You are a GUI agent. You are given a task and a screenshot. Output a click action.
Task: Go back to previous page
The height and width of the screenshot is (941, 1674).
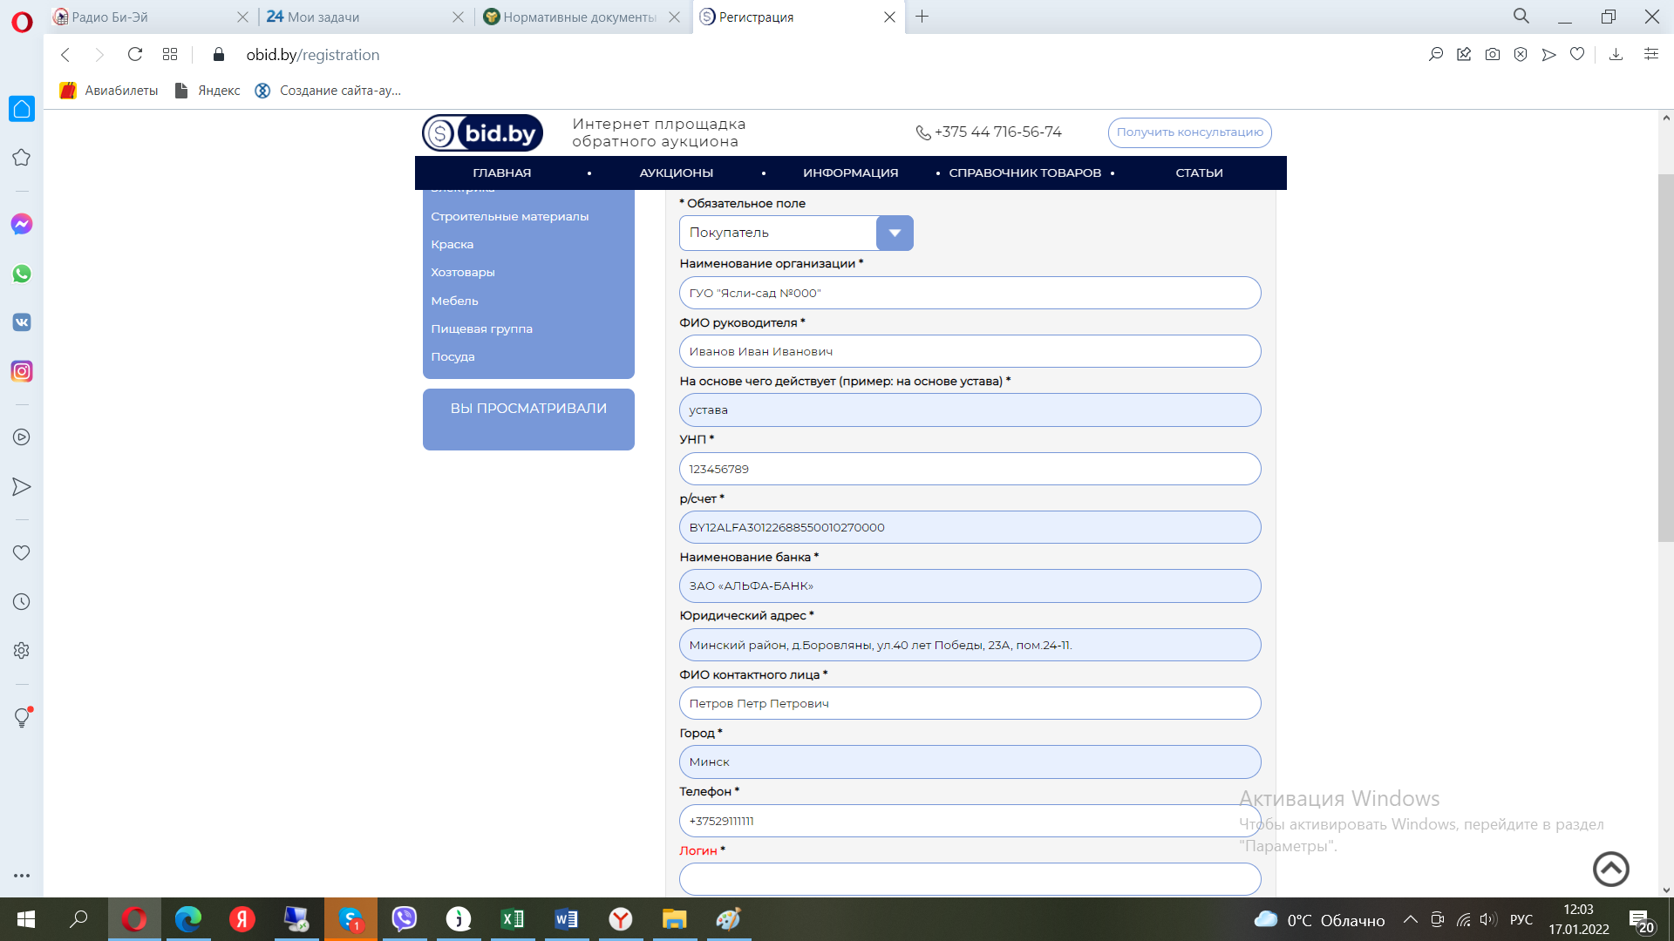coord(65,54)
